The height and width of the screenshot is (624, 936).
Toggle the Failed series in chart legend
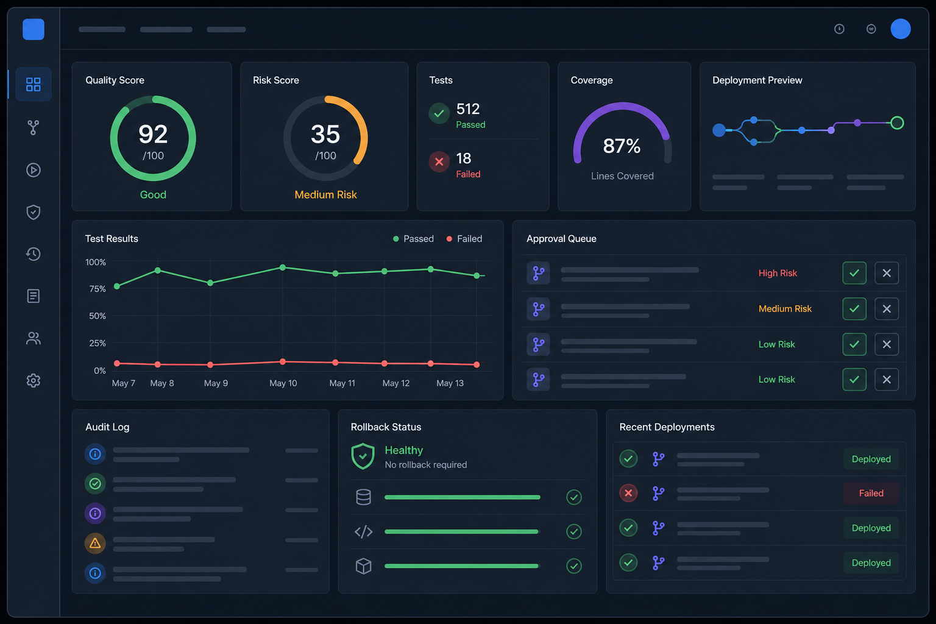(464, 239)
